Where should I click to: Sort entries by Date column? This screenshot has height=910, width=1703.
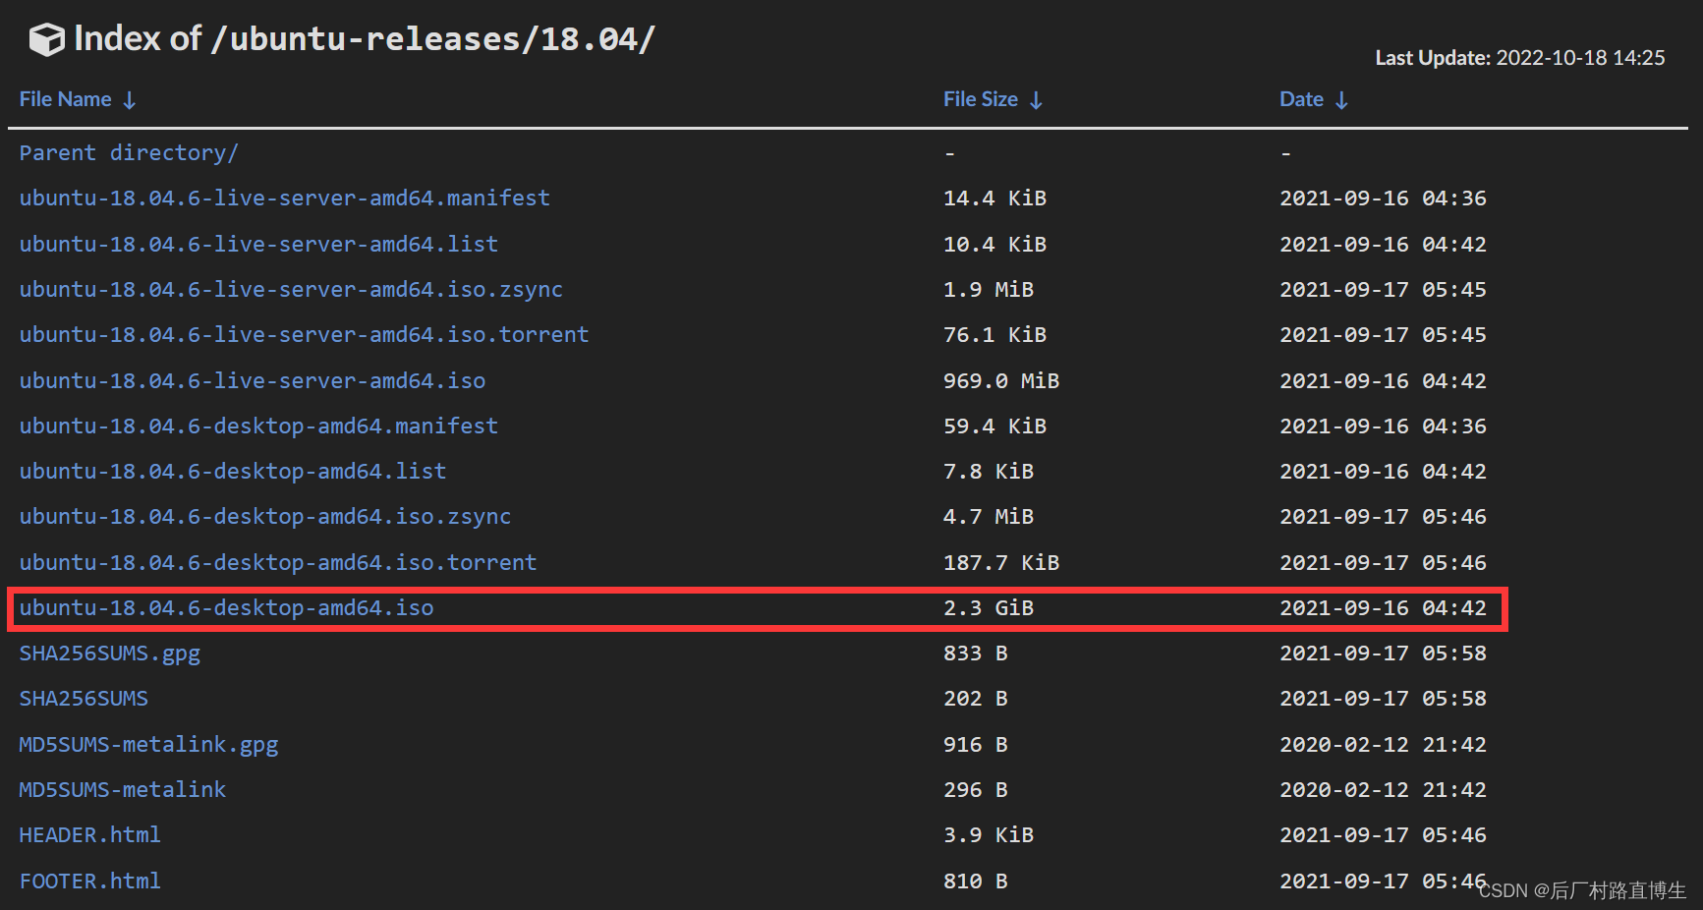pyautogui.click(x=1301, y=98)
